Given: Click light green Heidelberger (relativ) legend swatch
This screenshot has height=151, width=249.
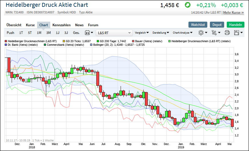Looking at the screenshot, I should (x=170, y=41).
